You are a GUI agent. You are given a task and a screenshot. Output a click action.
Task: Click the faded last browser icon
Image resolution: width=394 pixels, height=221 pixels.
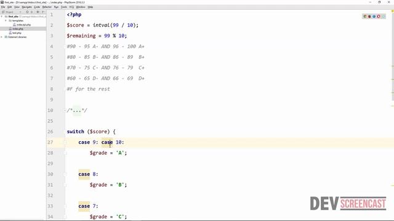(383, 17)
